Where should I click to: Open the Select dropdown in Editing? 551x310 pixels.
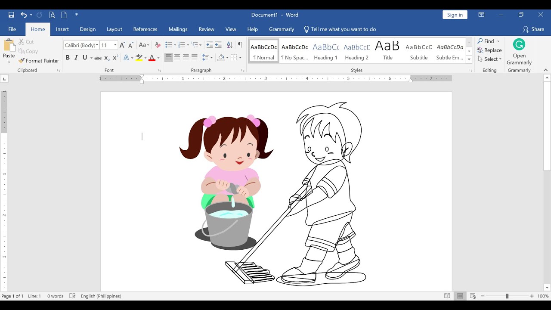(490, 59)
